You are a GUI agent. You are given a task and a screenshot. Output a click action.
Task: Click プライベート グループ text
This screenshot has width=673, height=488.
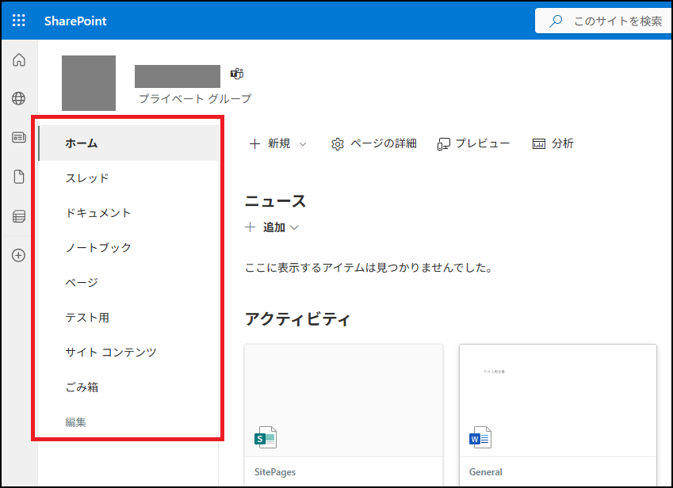tap(195, 98)
